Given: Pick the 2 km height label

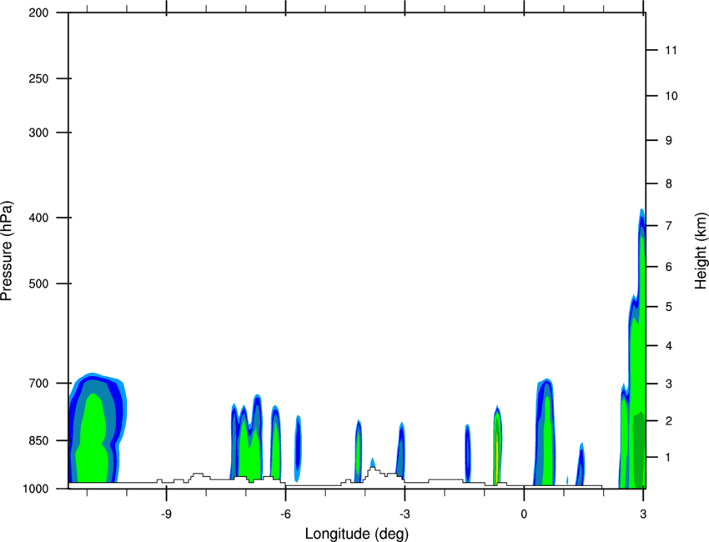Looking at the screenshot, I should tap(669, 421).
